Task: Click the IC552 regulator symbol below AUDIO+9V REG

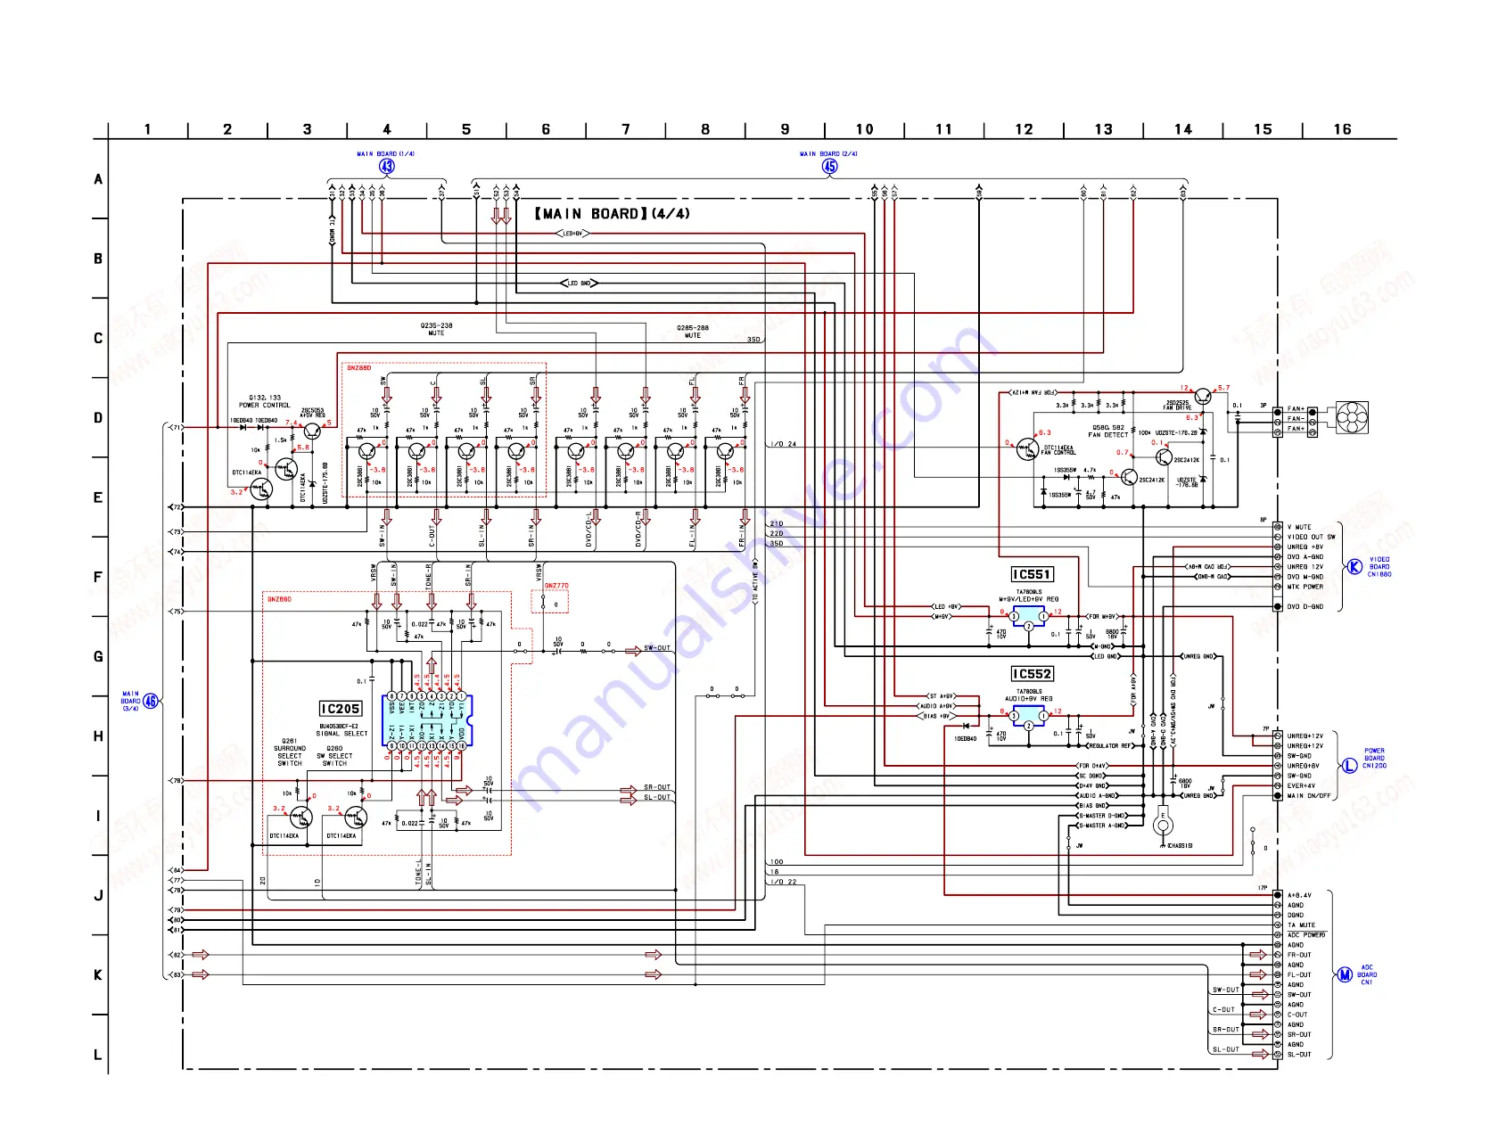Action: 1028,716
